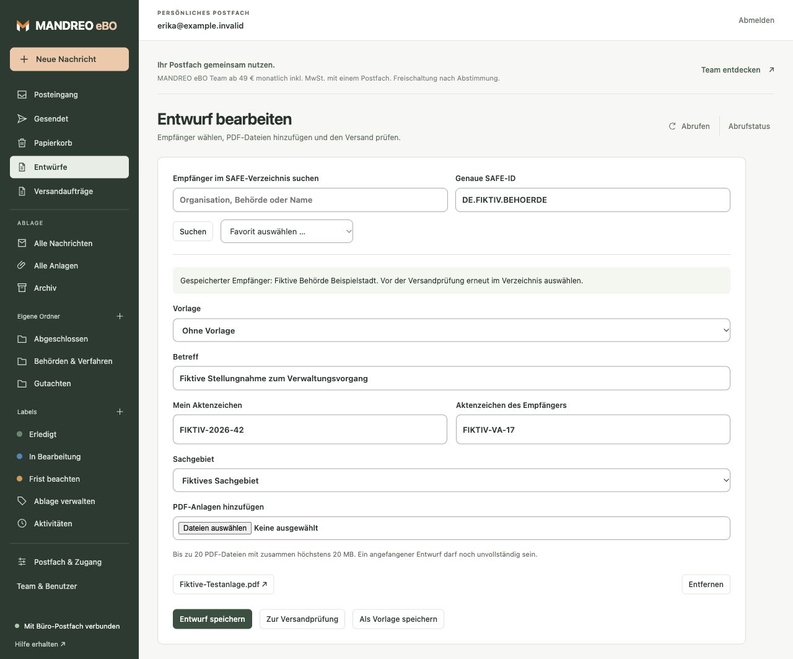Screen dimensions: 793x659
Task: Add a new folder with Eigene Ordner plus
Action: click(x=120, y=317)
